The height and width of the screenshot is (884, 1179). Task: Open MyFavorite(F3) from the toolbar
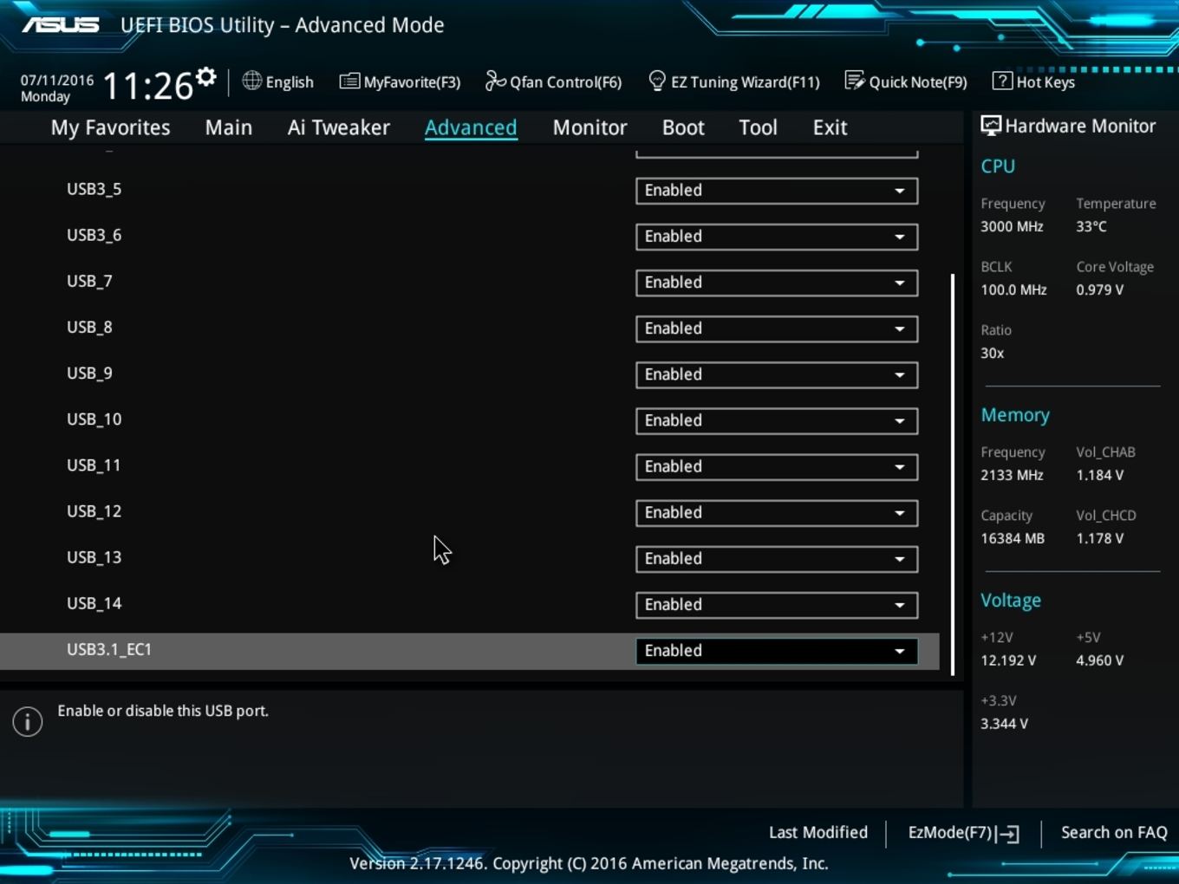[400, 81]
